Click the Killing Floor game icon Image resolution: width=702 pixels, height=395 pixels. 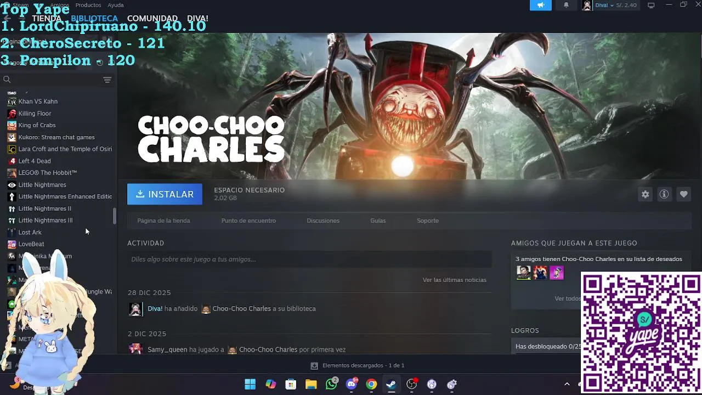[12, 114]
